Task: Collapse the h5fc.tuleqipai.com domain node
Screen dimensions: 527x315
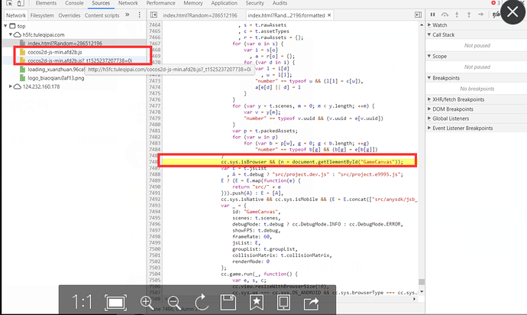Action: tap(11, 34)
